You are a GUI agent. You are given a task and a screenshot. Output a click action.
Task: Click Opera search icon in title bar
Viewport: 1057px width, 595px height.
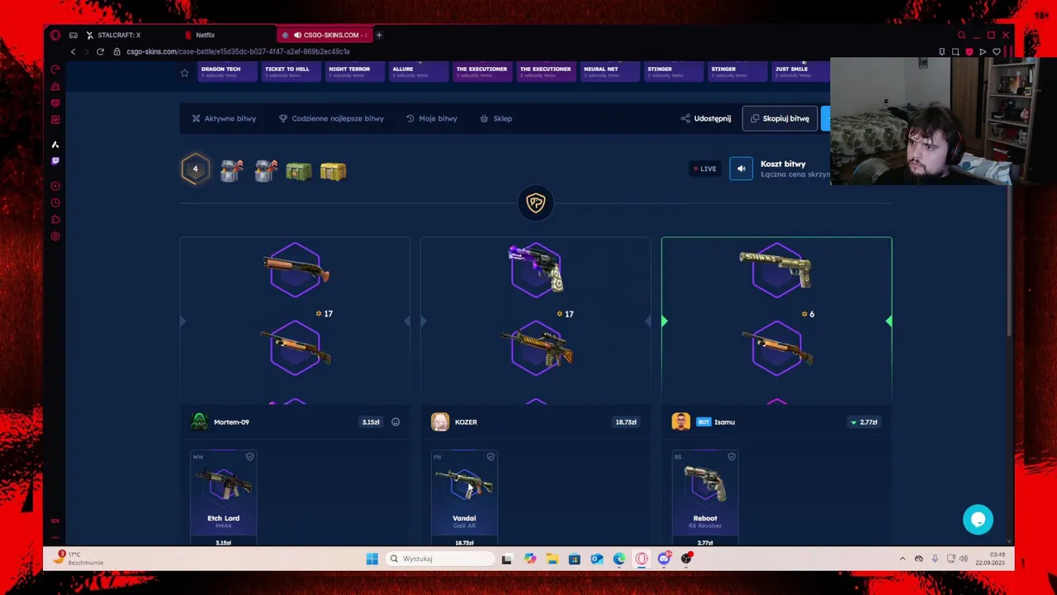961,35
